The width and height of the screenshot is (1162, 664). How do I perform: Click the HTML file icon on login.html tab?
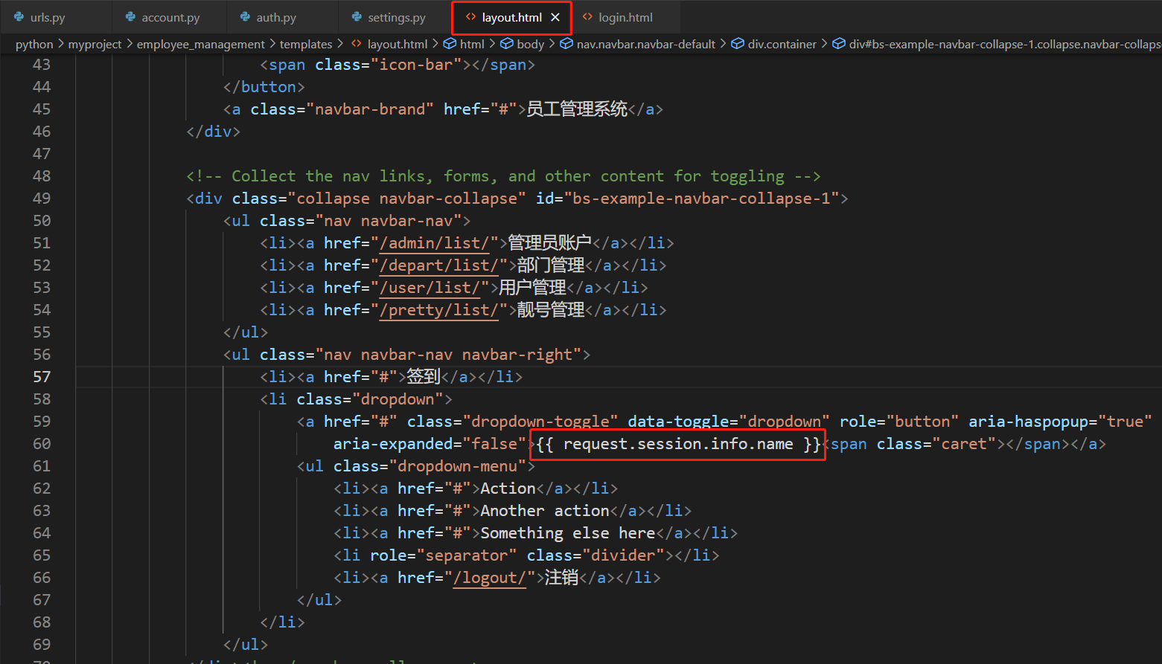click(587, 16)
